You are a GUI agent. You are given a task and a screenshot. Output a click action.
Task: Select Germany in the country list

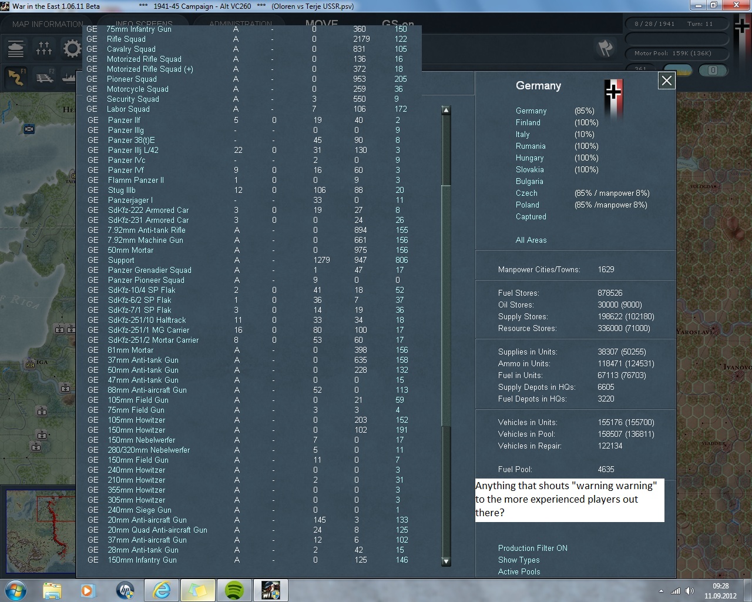click(x=531, y=111)
